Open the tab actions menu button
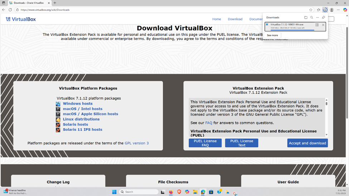This screenshot has width=349, height=196. tap(4, 3)
